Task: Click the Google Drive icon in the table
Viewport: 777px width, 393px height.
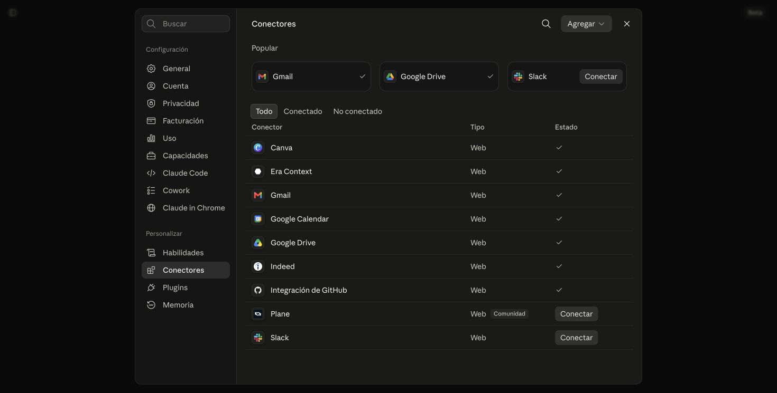Action: 258,243
